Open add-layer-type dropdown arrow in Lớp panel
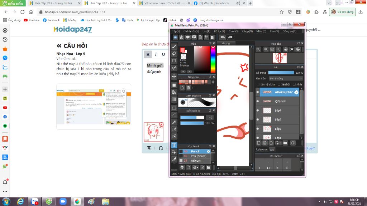 click(x=280, y=143)
